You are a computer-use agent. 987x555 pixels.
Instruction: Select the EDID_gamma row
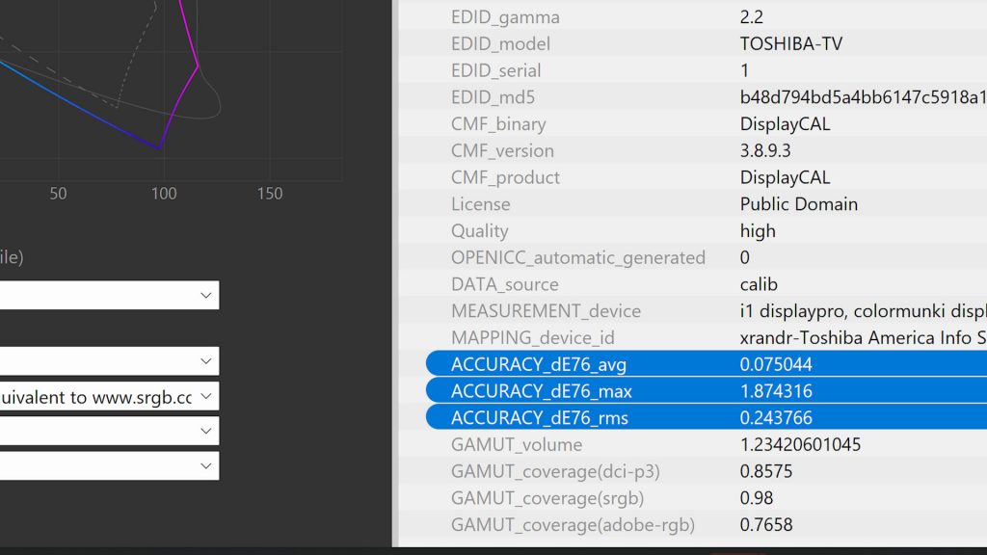tap(692, 17)
